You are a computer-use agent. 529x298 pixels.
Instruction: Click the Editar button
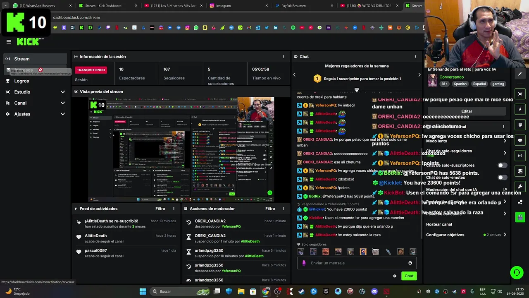(x=467, y=111)
